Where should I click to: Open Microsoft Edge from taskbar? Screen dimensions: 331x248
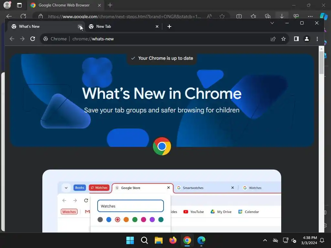(x=201, y=240)
